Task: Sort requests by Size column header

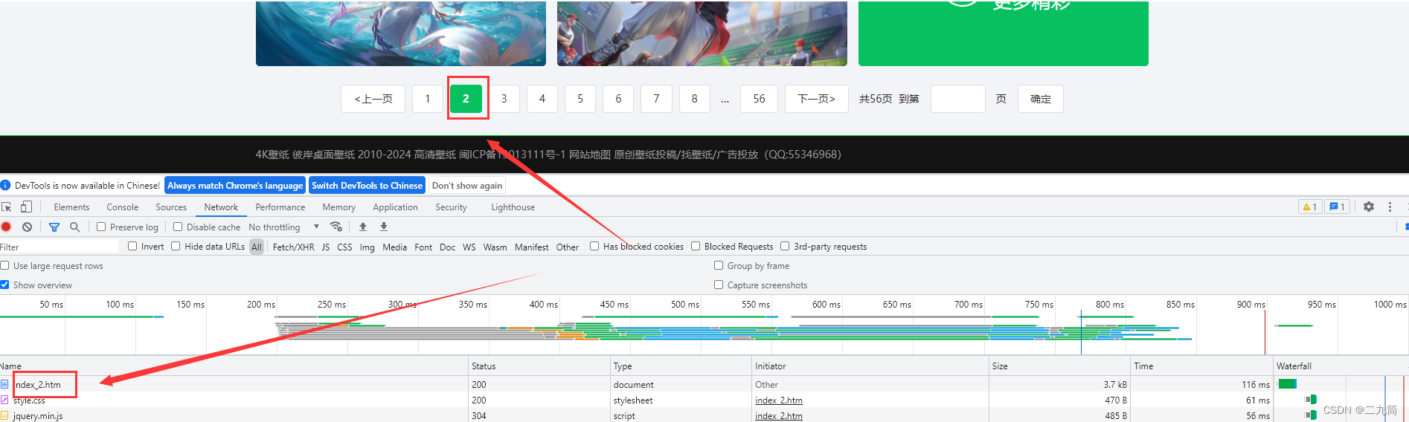Action: click(1059, 366)
